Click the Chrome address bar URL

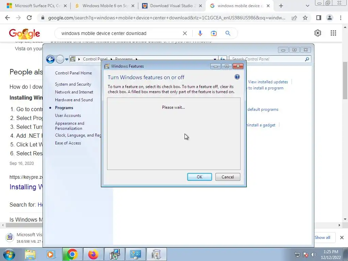tap(167, 18)
